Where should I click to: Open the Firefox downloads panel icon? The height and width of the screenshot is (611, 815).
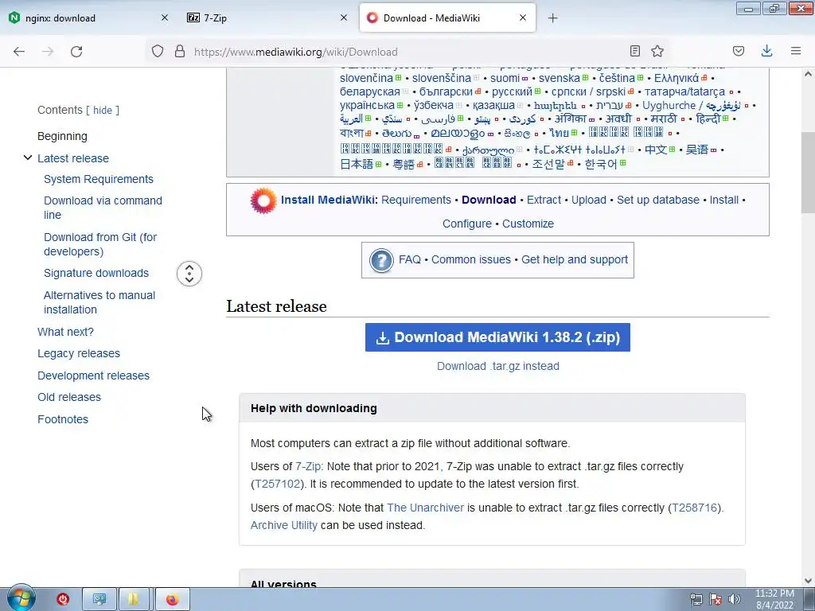tap(766, 51)
